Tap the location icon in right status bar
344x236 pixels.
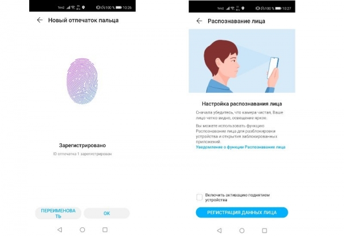pyautogui.click(x=243, y=9)
